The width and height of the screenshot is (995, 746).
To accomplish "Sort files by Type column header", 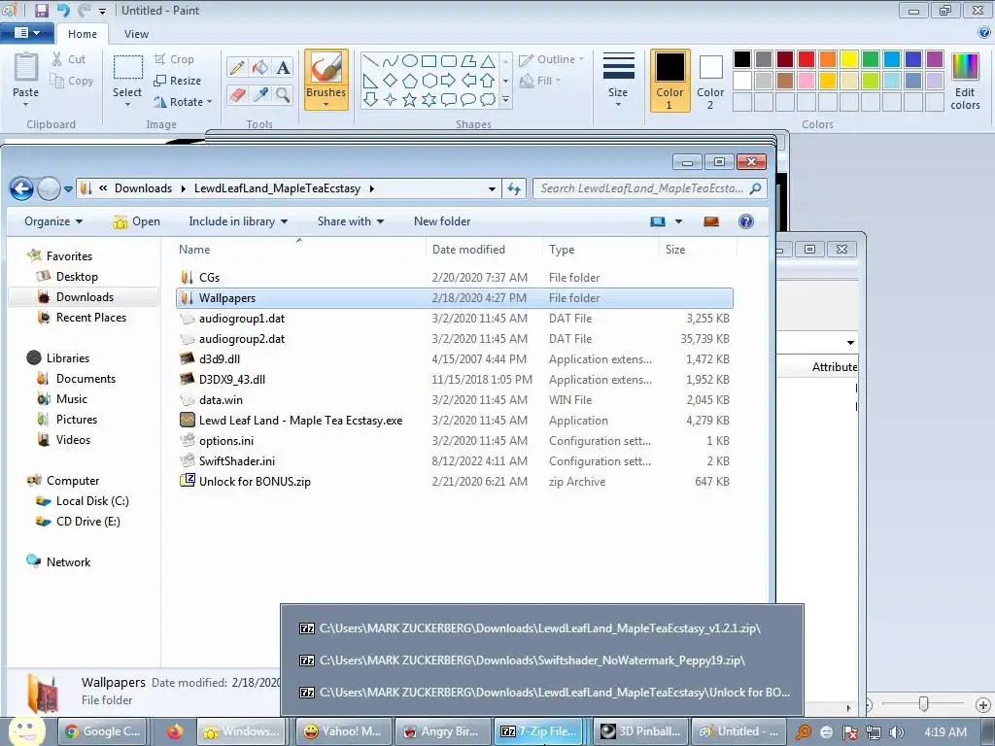I will click(x=562, y=250).
